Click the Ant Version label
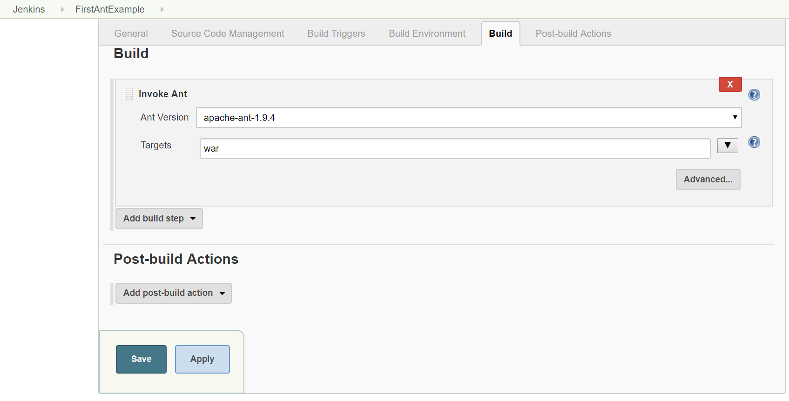 pos(164,117)
